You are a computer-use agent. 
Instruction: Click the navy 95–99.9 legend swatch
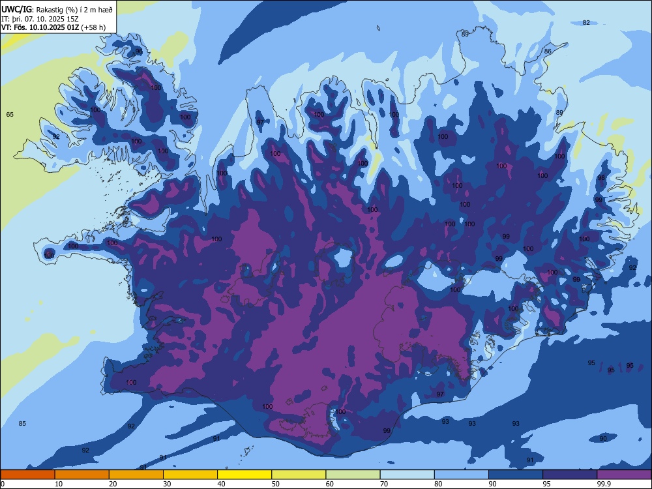point(570,475)
